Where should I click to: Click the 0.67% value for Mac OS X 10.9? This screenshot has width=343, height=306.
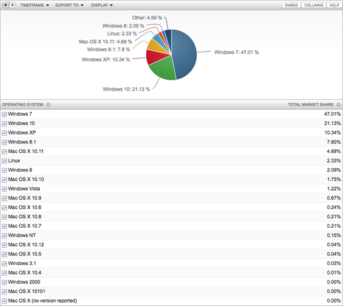click(x=333, y=198)
